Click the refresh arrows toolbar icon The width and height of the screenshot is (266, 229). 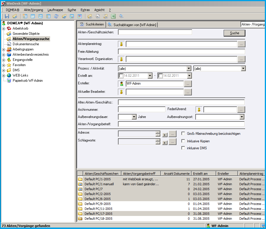coord(56,16)
